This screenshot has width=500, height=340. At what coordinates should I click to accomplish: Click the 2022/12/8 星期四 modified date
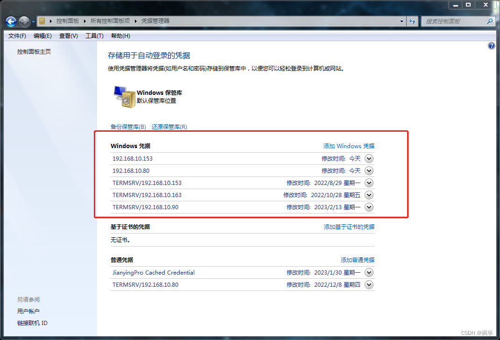[337, 284]
